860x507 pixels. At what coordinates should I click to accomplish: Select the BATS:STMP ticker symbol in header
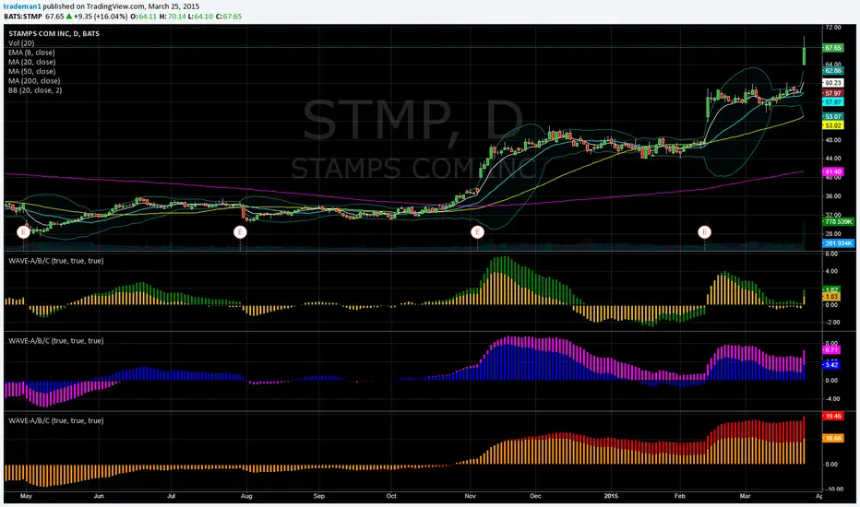[x=23, y=17]
